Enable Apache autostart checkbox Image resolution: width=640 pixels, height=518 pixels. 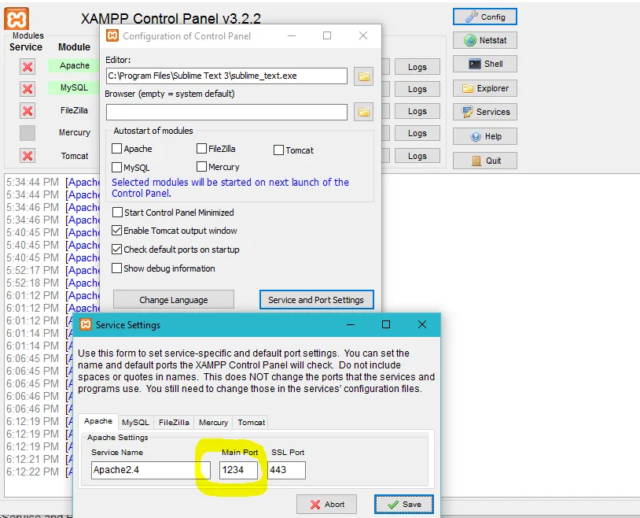[116, 149]
